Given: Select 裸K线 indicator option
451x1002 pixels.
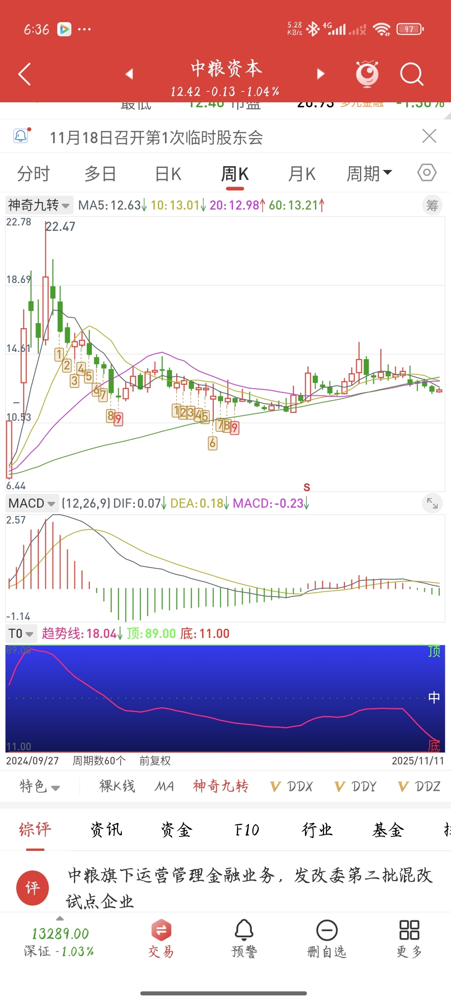Looking at the screenshot, I should coord(117,787).
